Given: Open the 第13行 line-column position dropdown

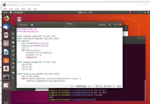Looking at the screenshot, I should [105, 86].
